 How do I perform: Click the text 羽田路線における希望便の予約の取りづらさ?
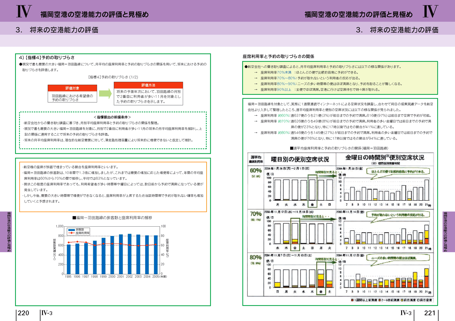pyautogui.click(x=72, y=98)
